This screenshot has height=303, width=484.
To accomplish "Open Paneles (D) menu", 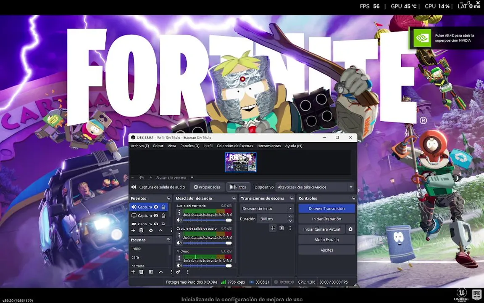I will click(x=190, y=146).
